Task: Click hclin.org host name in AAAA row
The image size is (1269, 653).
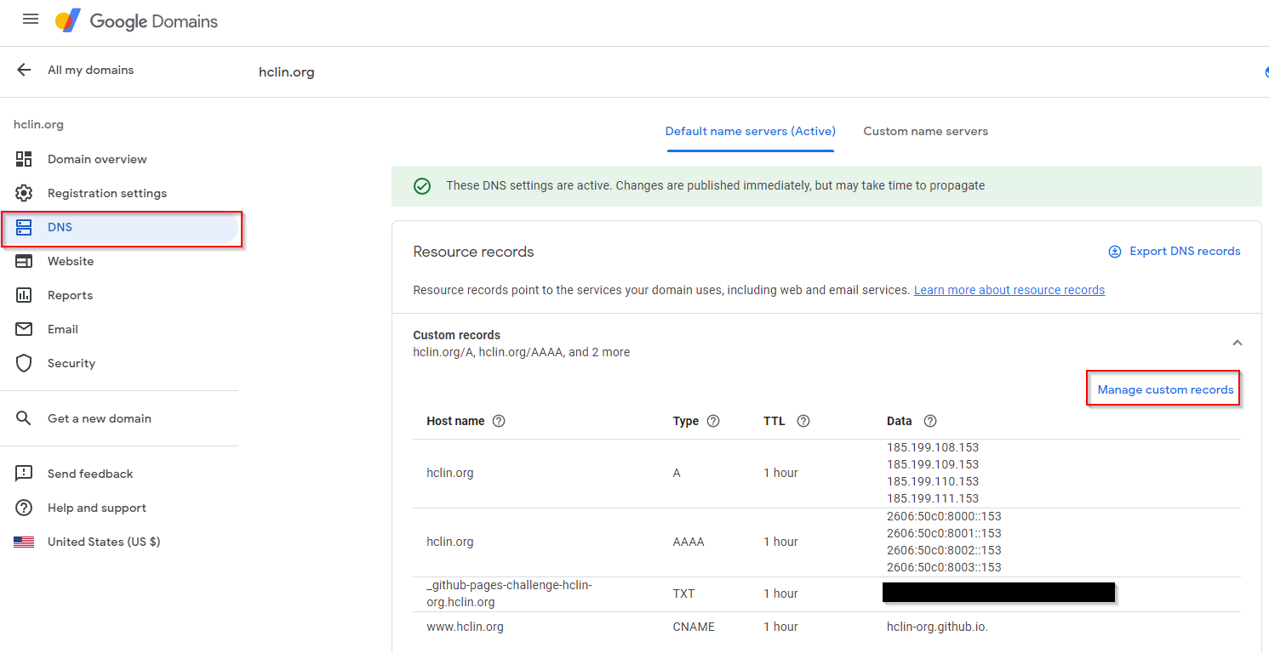Action: [x=450, y=542]
